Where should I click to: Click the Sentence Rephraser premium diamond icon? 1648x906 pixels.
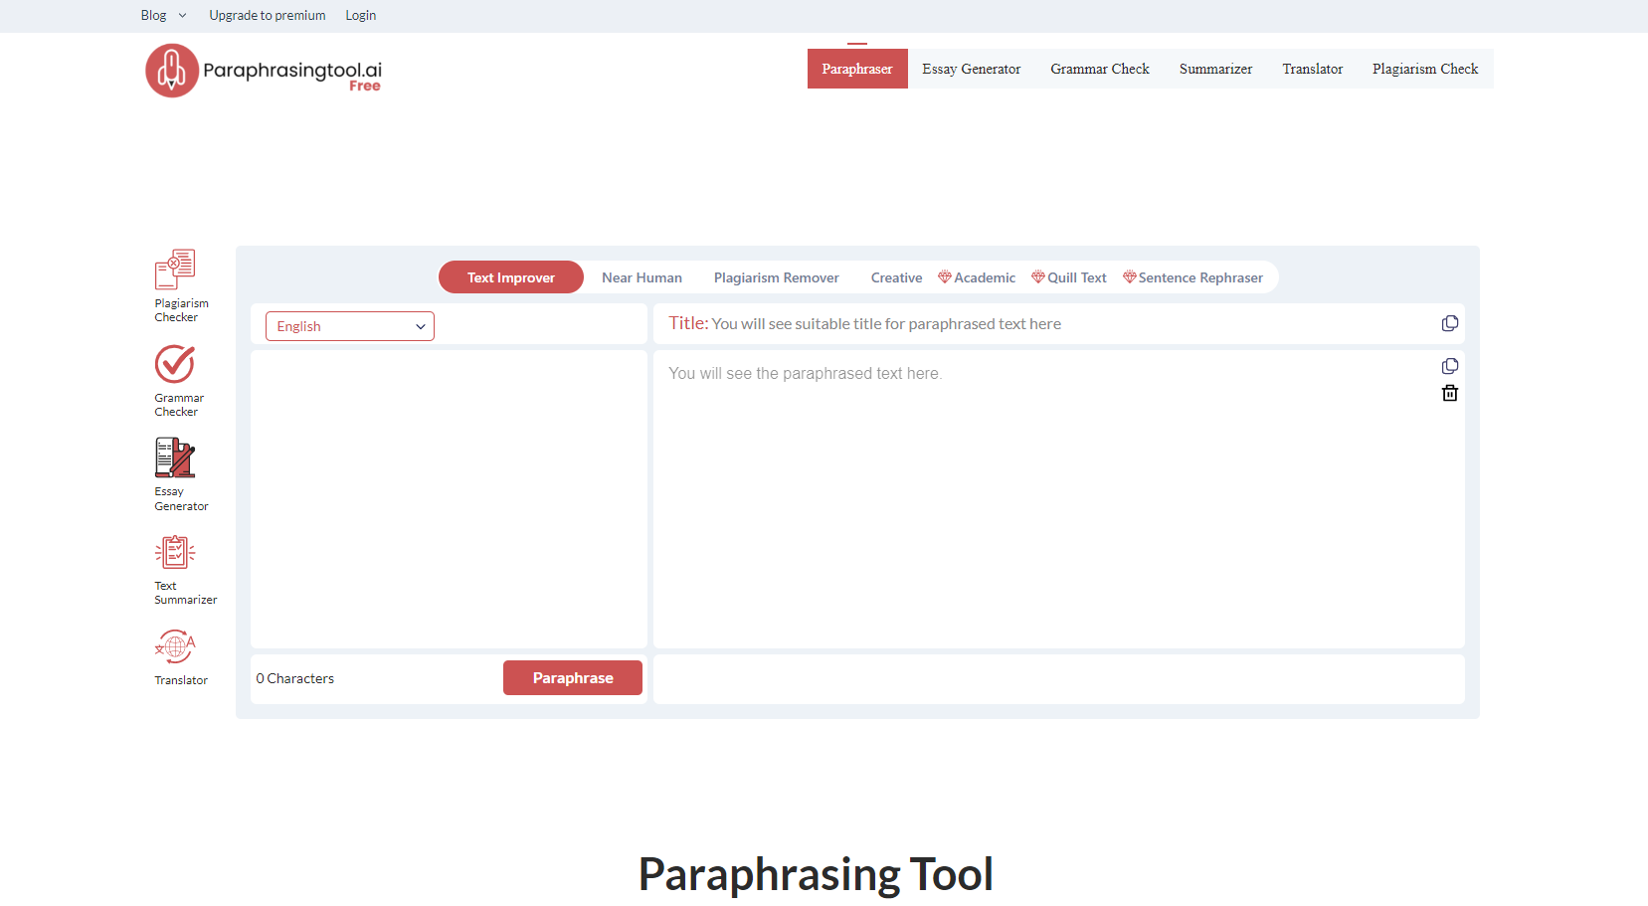1130,276
